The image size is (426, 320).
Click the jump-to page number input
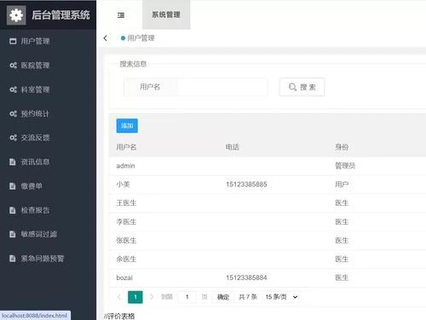pos(187,297)
